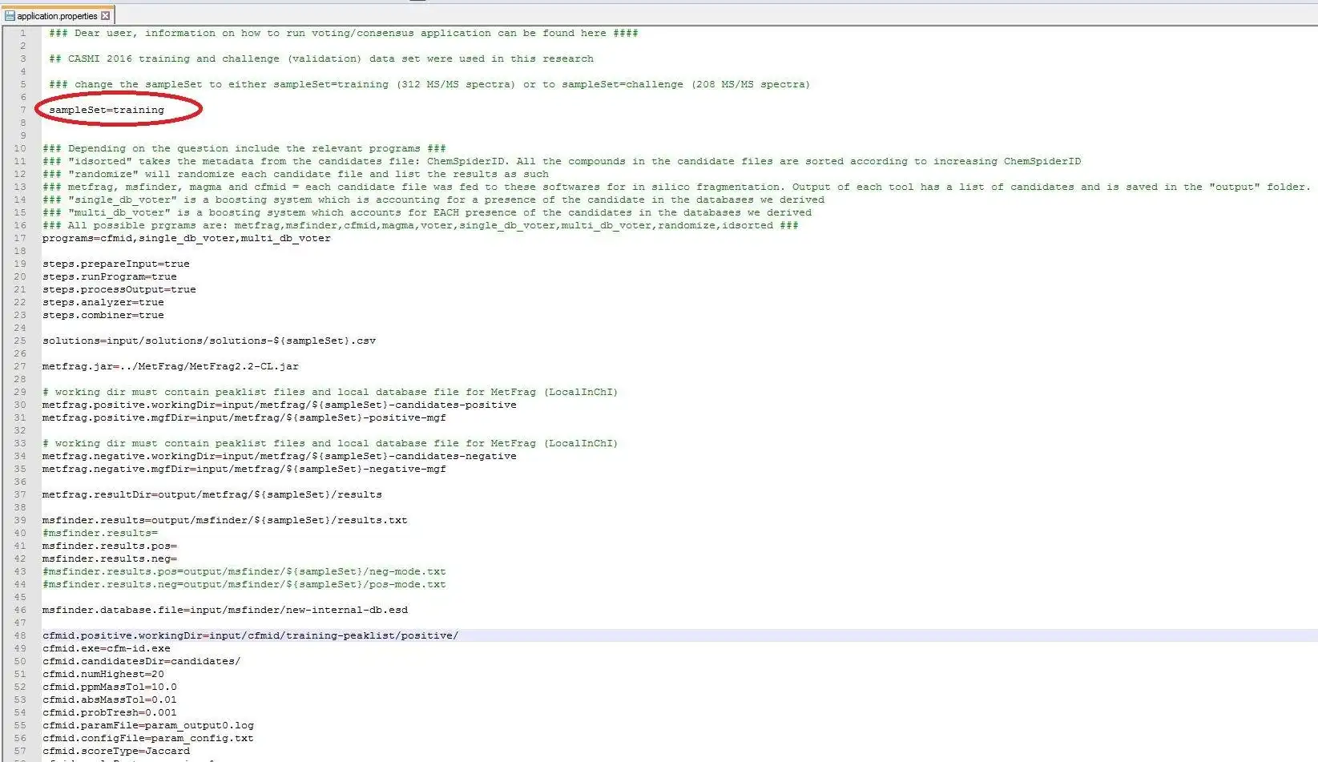1318x762 pixels.
Task: Click the metfrag.positive.workingDir line
Action: (x=280, y=405)
